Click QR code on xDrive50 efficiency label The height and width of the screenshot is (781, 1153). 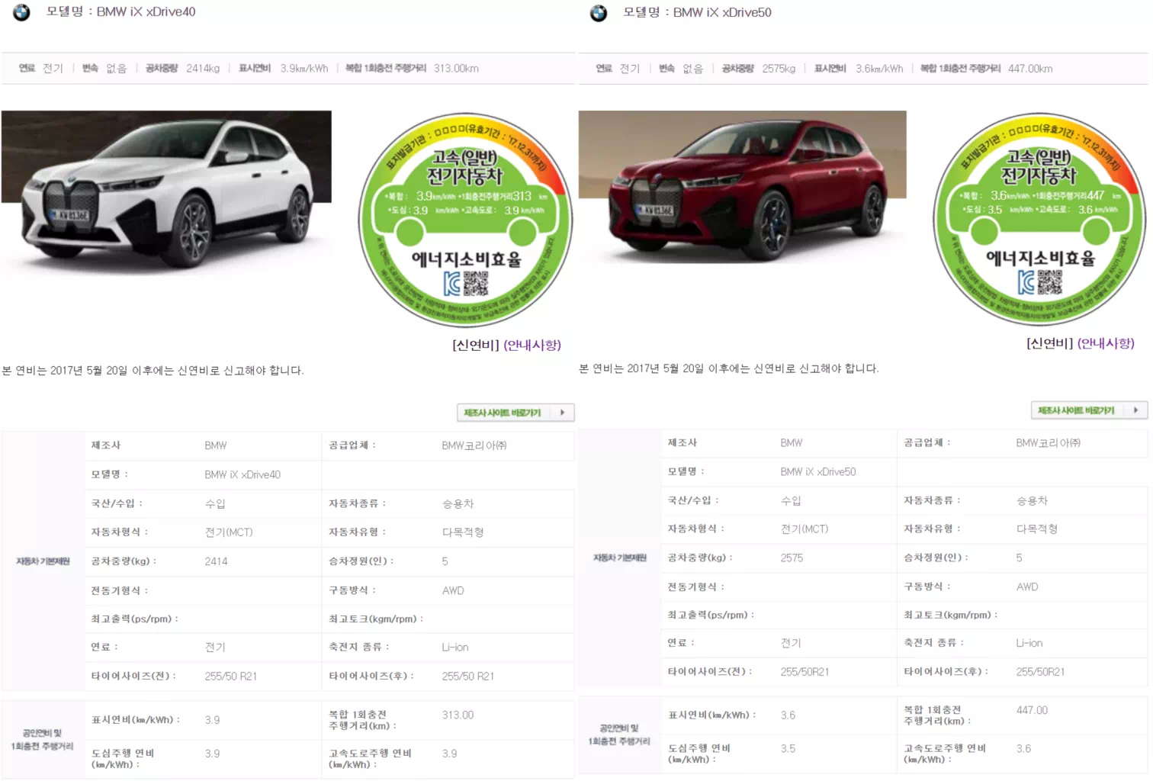(x=1050, y=282)
